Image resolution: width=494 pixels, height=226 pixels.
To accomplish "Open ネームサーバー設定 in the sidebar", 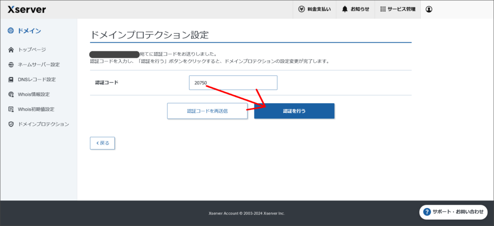I will click(x=39, y=65).
